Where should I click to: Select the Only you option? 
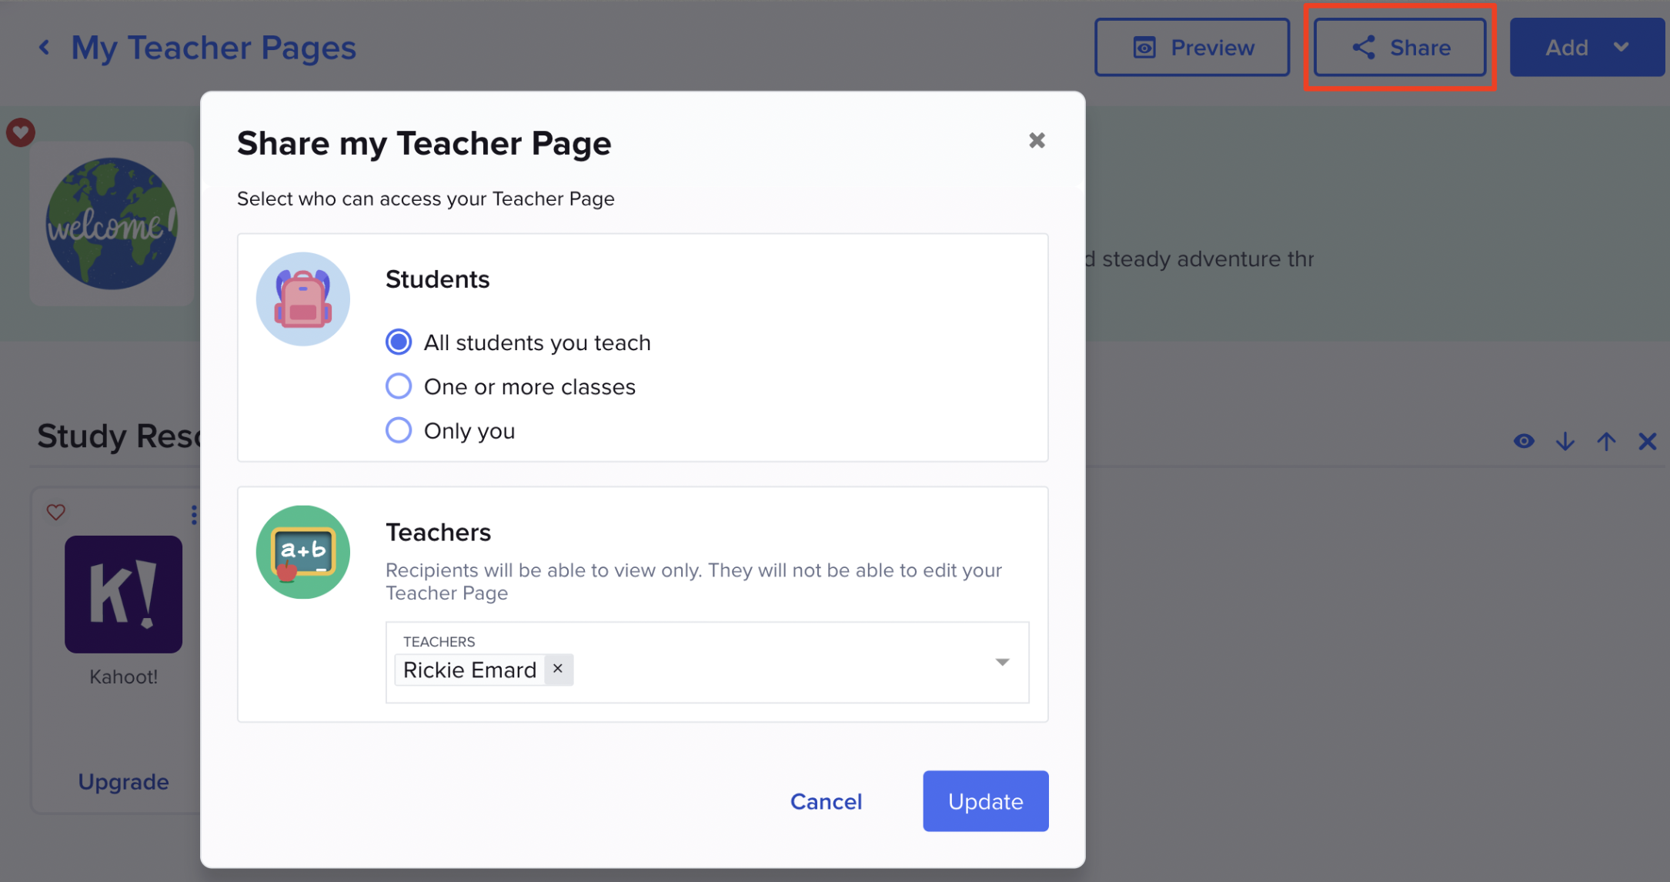[399, 430]
